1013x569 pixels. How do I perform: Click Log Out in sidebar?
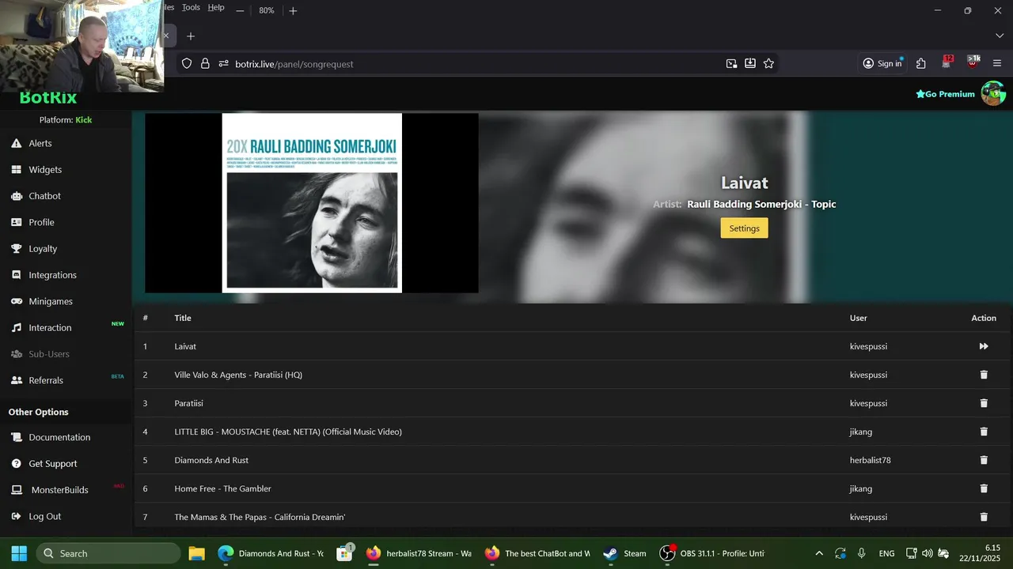[x=44, y=516]
